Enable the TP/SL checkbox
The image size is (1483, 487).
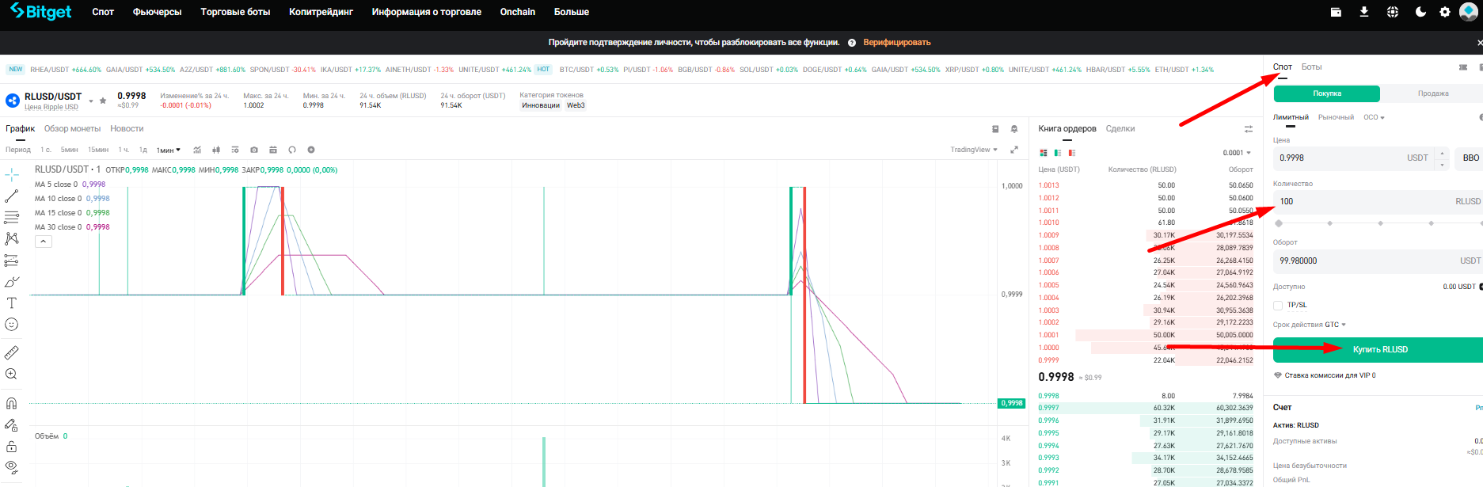click(1278, 305)
